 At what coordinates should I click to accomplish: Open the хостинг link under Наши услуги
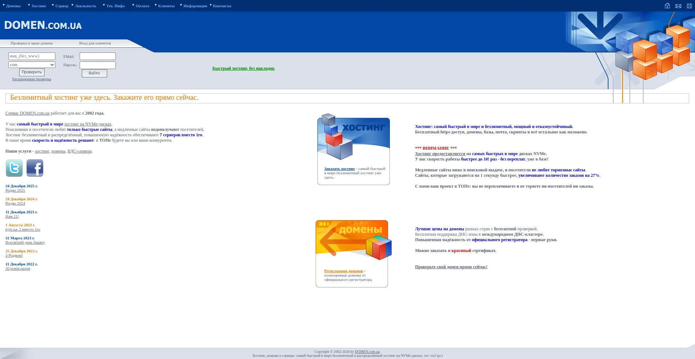(42, 151)
